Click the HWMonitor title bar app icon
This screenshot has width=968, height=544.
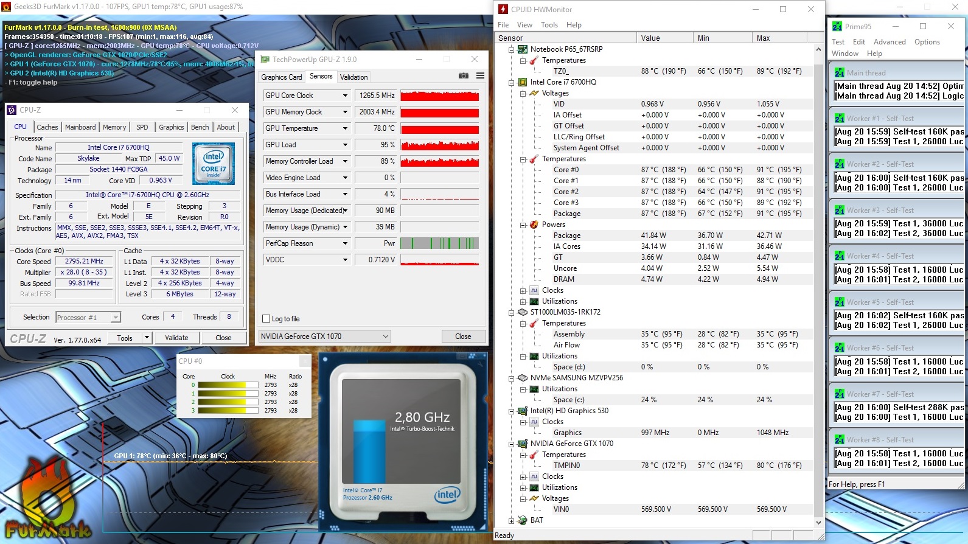[503, 9]
